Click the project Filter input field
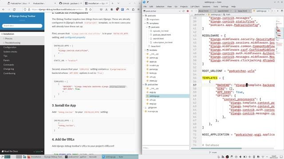284x159 pixels. 166,148
